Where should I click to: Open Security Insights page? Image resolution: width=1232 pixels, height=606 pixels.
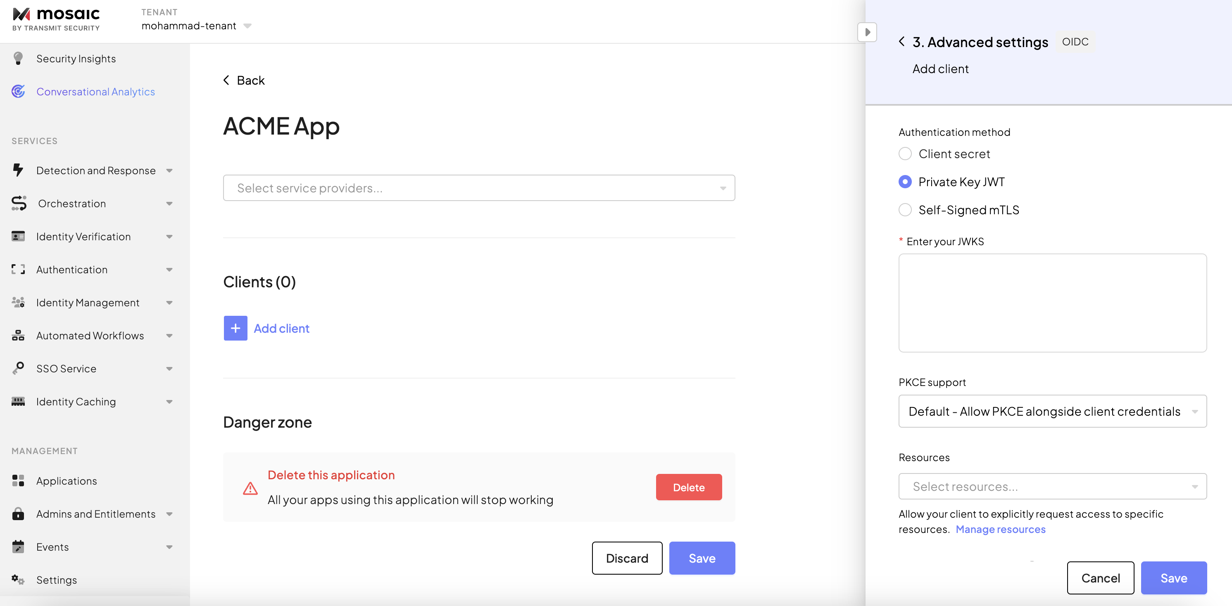[x=76, y=58]
